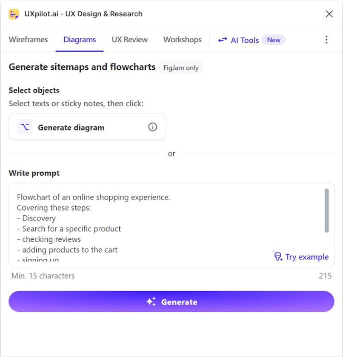Open the UX Review tab
The width and height of the screenshot is (343, 357).
coord(130,40)
